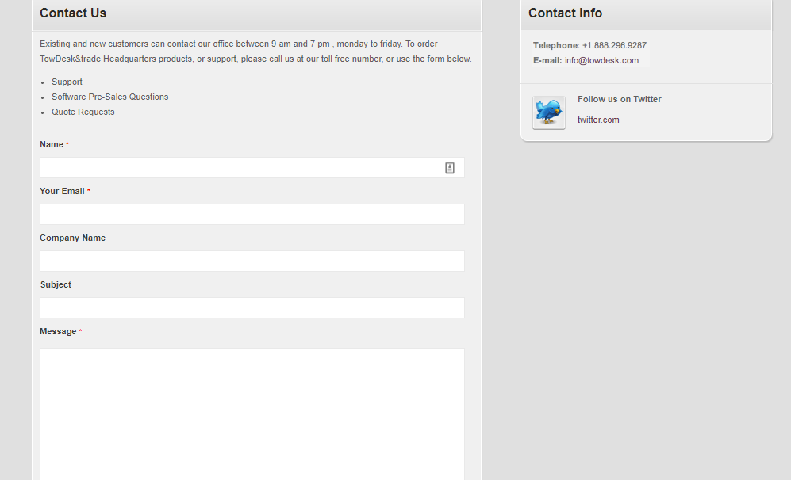Click the Twitter bird icon
Image resolution: width=791 pixels, height=480 pixels.
[549, 112]
